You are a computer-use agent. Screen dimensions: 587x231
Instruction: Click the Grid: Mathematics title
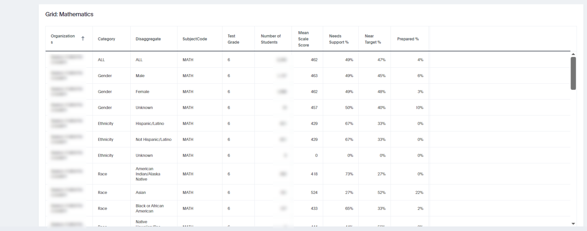coord(69,14)
